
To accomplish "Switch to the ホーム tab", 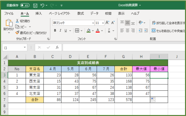I will click(25, 13).
